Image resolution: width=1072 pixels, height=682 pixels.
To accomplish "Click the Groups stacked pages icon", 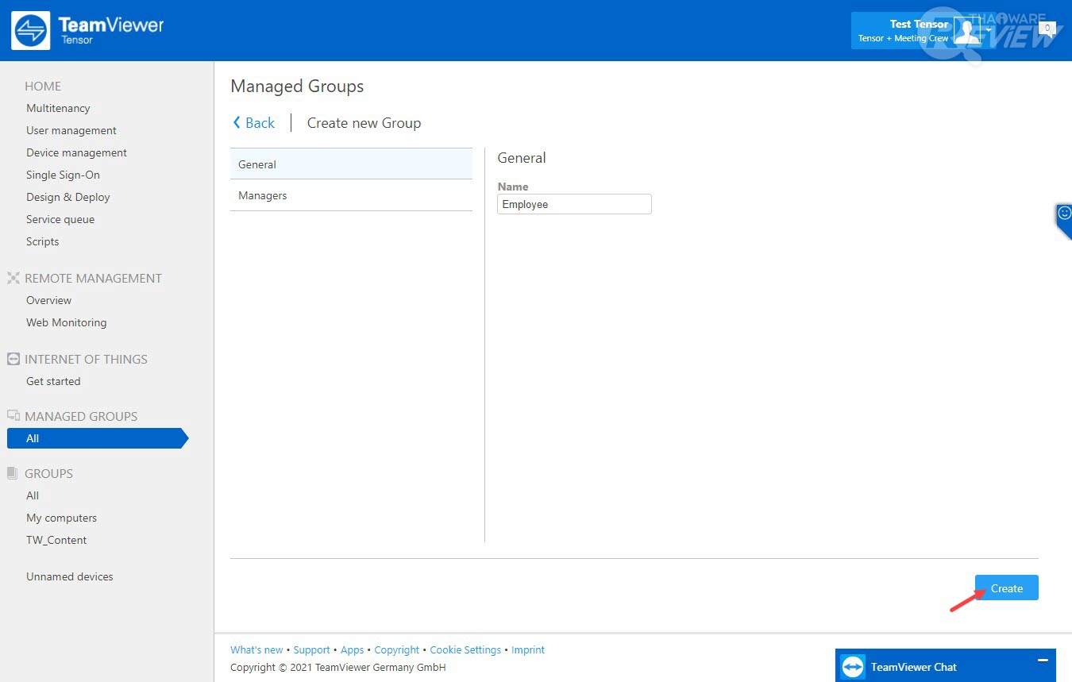I will click(13, 473).
